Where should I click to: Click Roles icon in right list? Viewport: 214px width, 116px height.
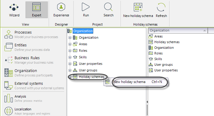[151, 53]
